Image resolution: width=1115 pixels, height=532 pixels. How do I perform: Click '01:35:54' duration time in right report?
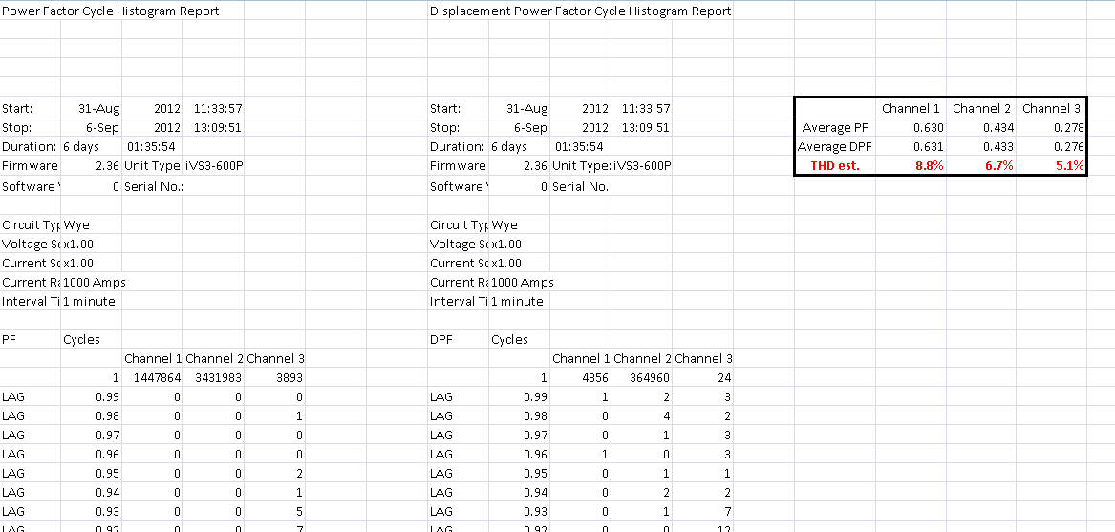tap(580, 147)
